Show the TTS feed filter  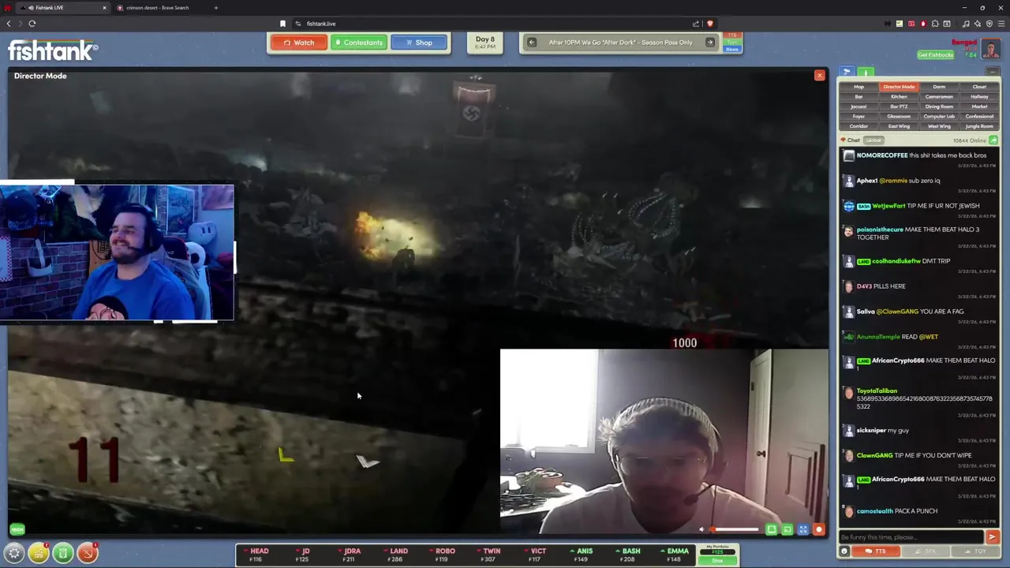pos(732,35)
